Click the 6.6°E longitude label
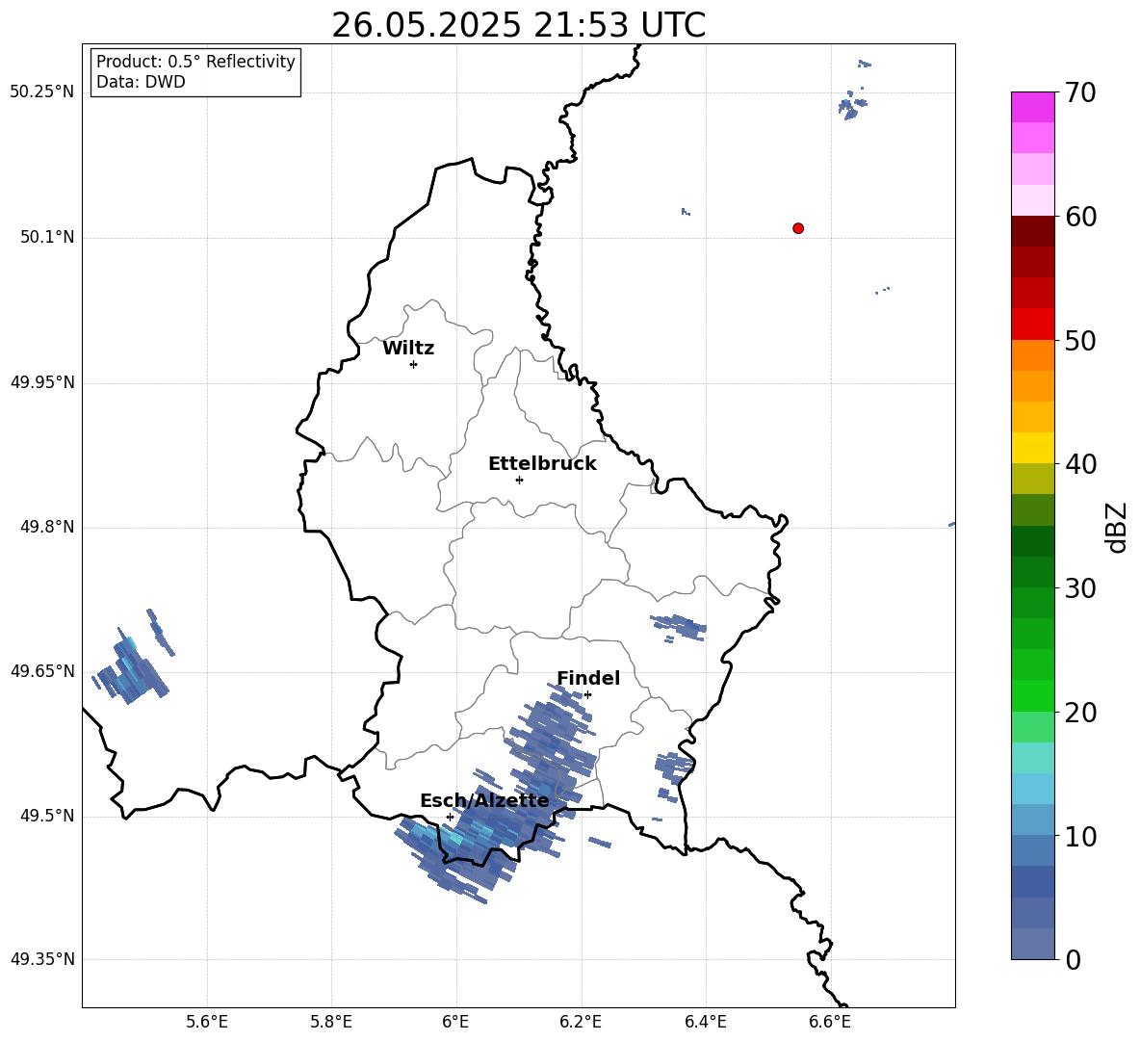The width and height of the screenshot is (1140, 1041). 830,1022
